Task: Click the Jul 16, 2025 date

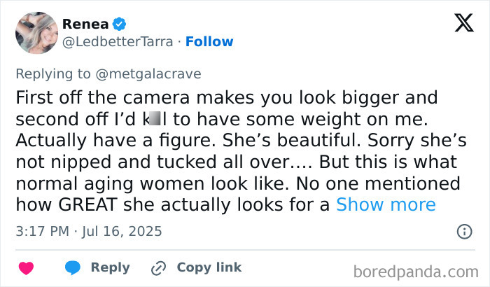Action: 124,230
